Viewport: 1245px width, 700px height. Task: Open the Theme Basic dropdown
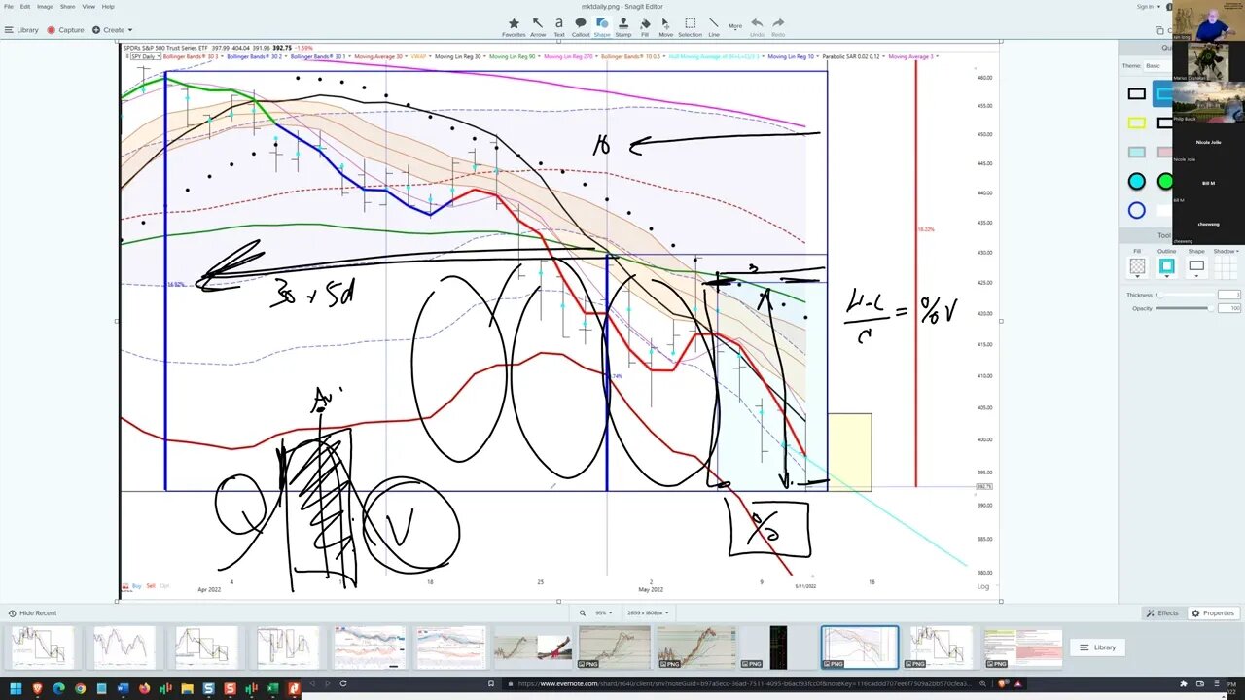(1159, 66)
